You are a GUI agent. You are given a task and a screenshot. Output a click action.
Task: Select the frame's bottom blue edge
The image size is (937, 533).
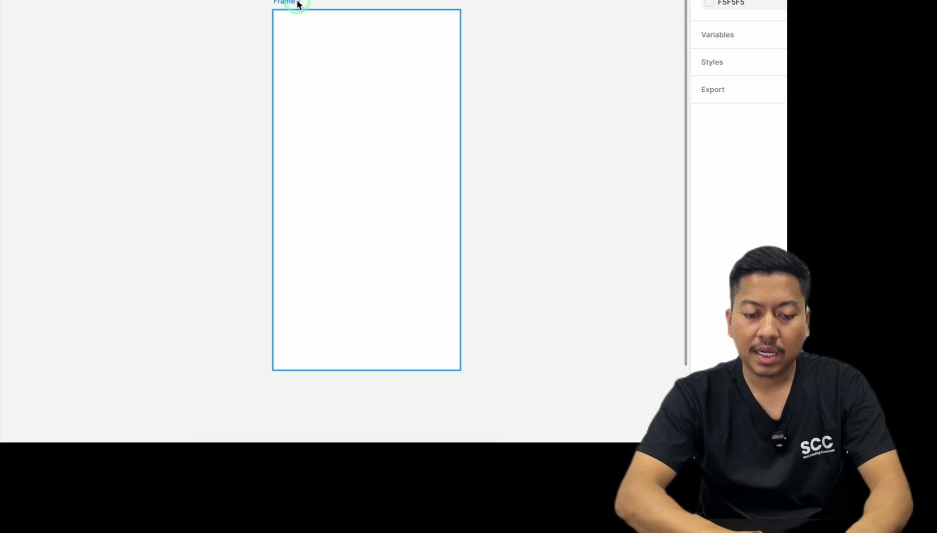point(366,370)
